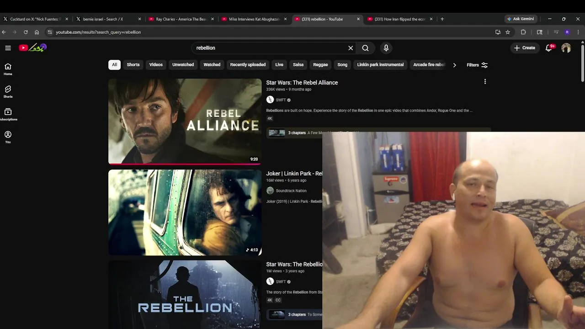The height and width of the screenshot is (329, 585).
Task: Open Shorts in the YouTube sidebar
Action: coord(8,92)
